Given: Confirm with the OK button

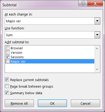Looking at the screenshot, I should (x=52, y=103).
